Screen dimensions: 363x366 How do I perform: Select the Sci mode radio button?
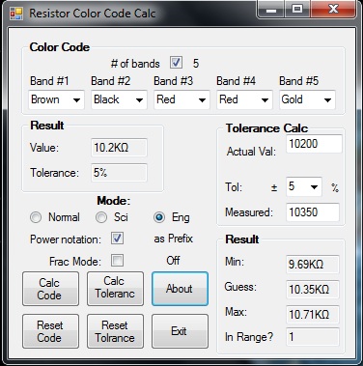(101, 217)
